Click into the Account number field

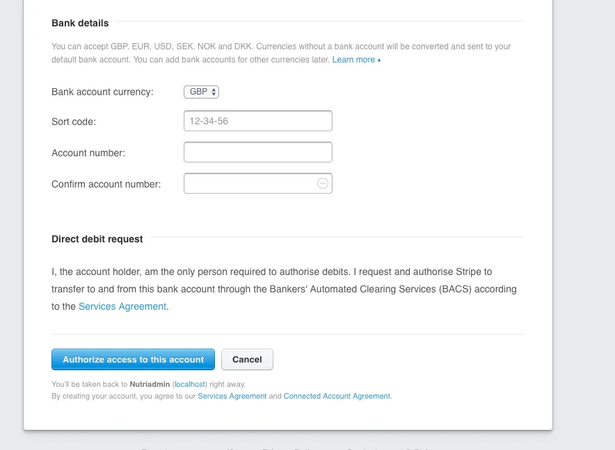coord(257,152)
